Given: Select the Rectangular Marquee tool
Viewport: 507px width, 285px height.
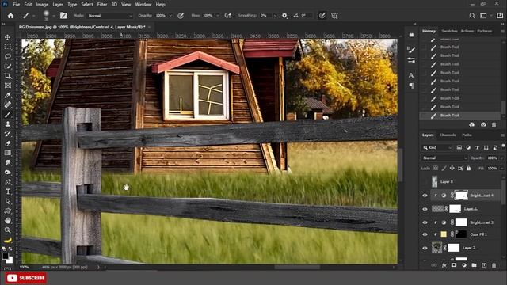Looking at the screenshot, I should tap(7, 47).
